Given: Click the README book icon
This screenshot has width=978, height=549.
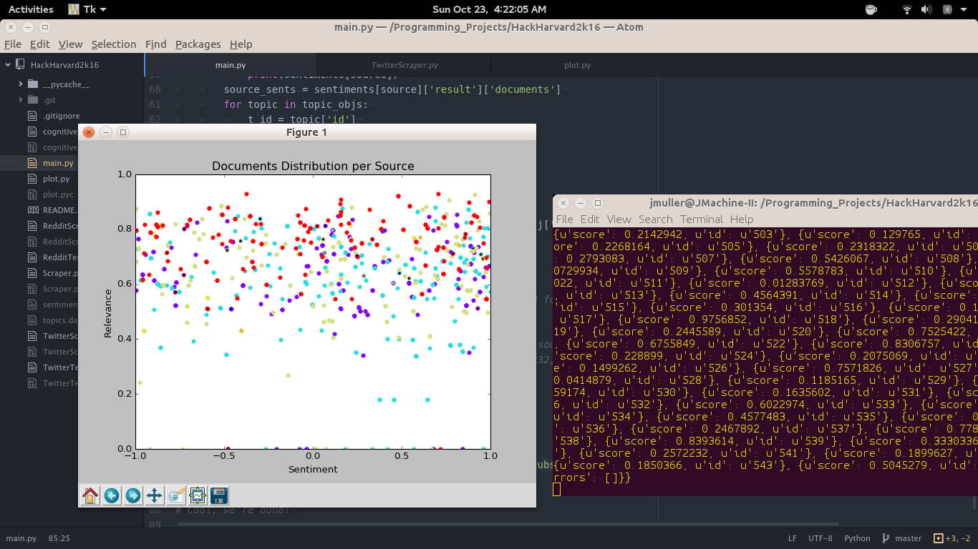Looking at the screenshot, I should (32, 210).
